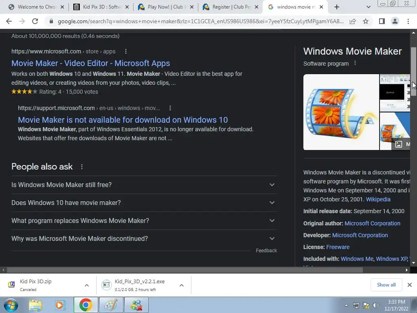
Task: Click the lock icon in address bar
Action: point(51,21)
